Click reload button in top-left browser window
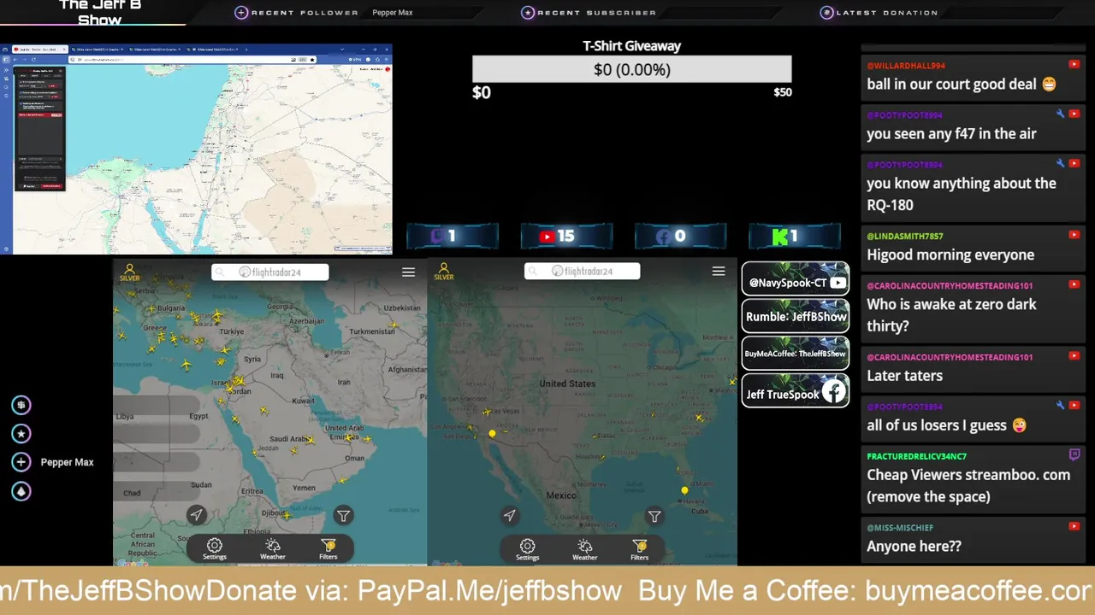The width and height of the screenshot is (1095, 615). (x=34, y=60)
